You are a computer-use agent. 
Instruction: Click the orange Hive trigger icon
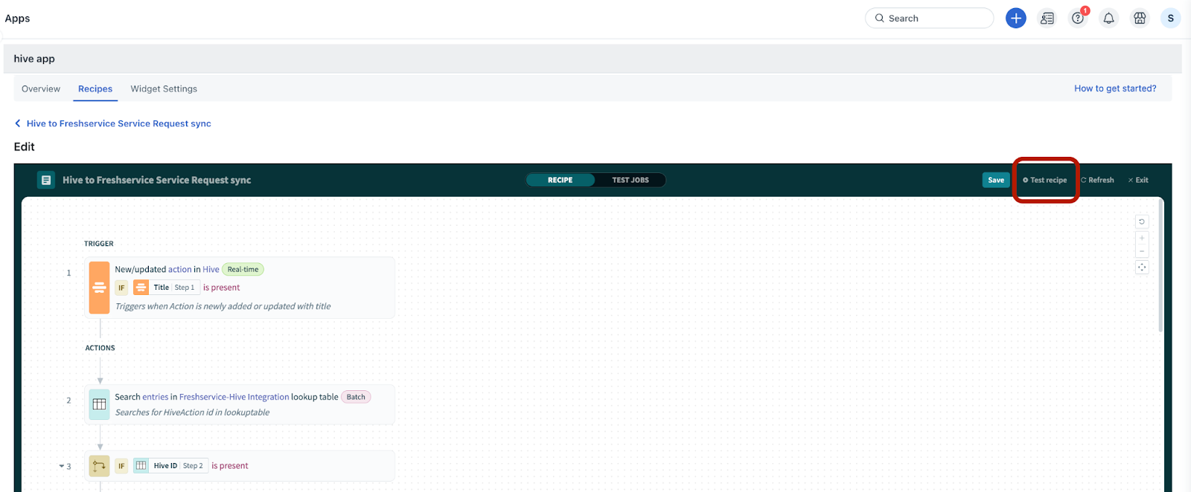point(99,288)
